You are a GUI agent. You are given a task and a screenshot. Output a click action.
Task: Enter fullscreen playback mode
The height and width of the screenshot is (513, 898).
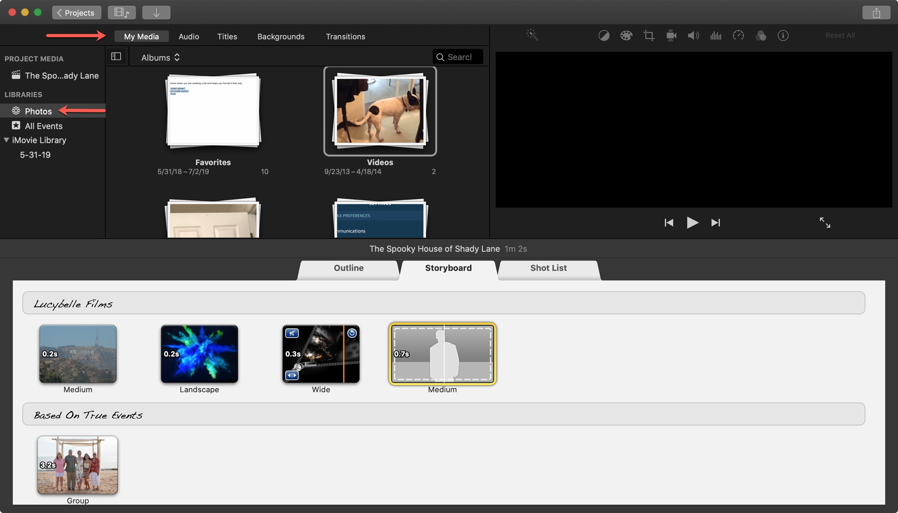825,222
